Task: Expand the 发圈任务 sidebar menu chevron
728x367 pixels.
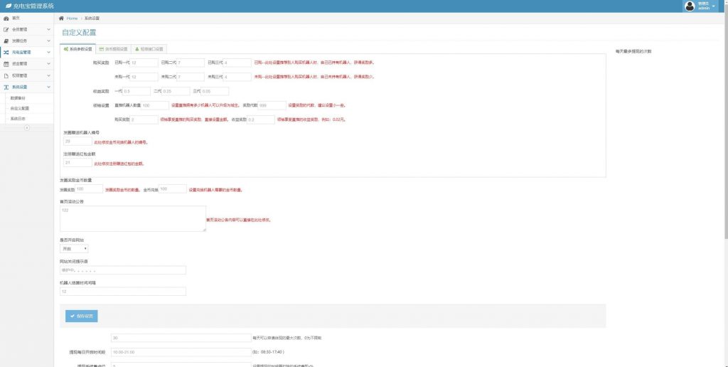Action: pos(48,41)
